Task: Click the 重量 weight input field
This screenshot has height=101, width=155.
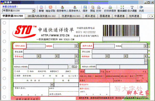Action: [92, 71]
